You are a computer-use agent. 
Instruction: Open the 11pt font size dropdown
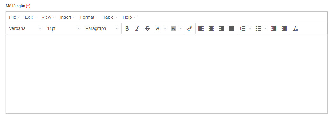[64, 28]
